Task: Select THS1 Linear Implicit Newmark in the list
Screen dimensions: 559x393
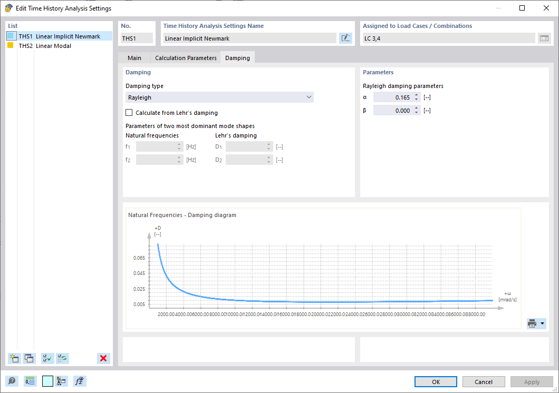Action: 59,36
